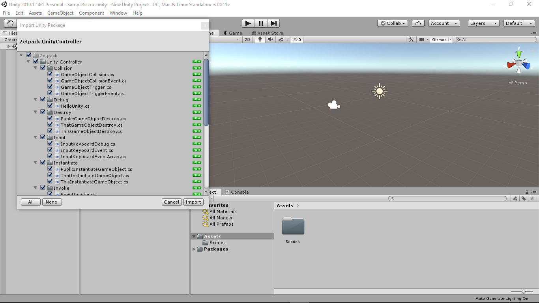Click the Import button

click(193, 202)
